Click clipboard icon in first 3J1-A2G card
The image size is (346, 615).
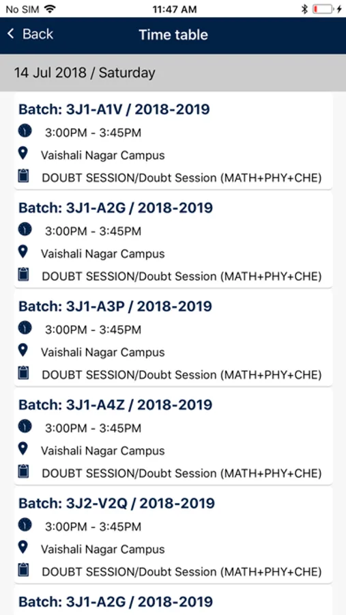point(23,274)
